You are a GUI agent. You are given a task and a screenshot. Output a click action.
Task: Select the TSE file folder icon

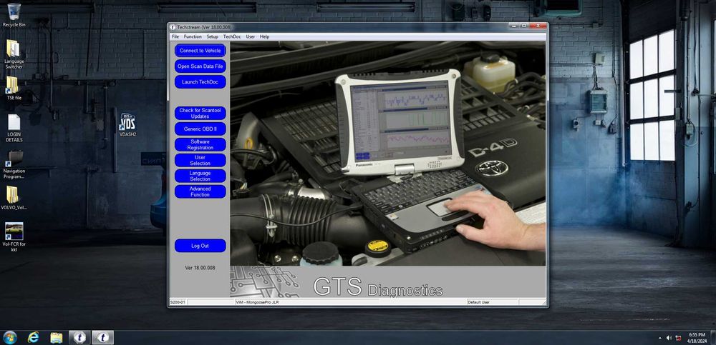pyautogui.click(x=14, y=88)
